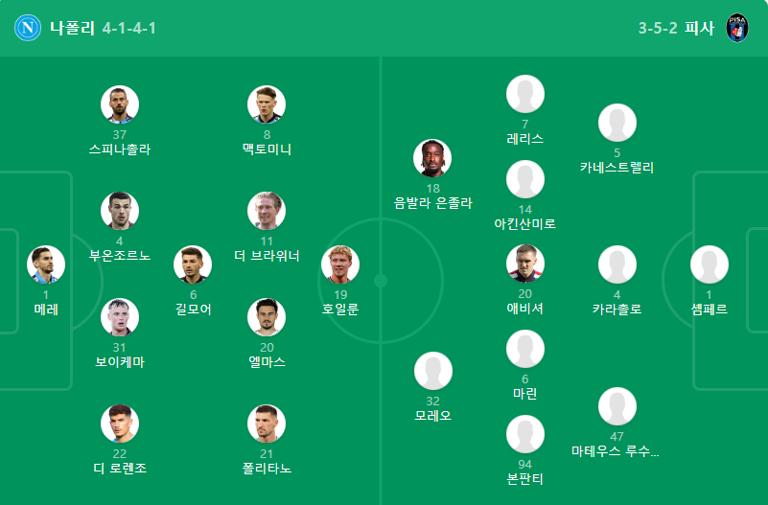This screenshot has height=505, width=768.
Task: Open 본판티 number 94 avatar
Action: pos(525,434)
